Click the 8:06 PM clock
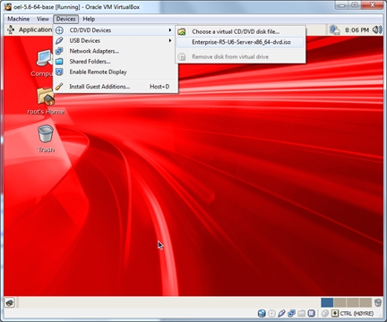This screenshot has height=322, width=387. pyautogui.click(x=357, y=30)
